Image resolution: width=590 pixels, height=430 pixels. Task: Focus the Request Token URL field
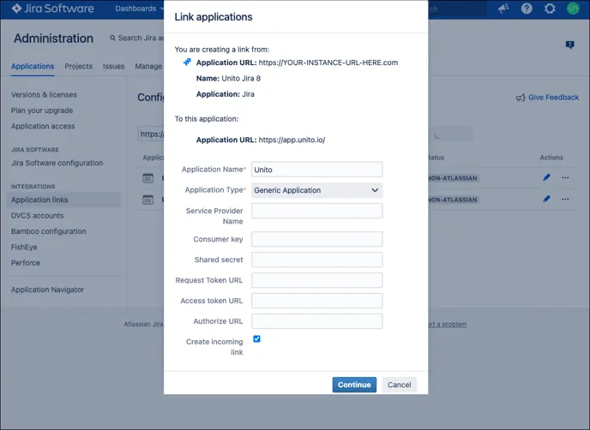coord(316,280)
